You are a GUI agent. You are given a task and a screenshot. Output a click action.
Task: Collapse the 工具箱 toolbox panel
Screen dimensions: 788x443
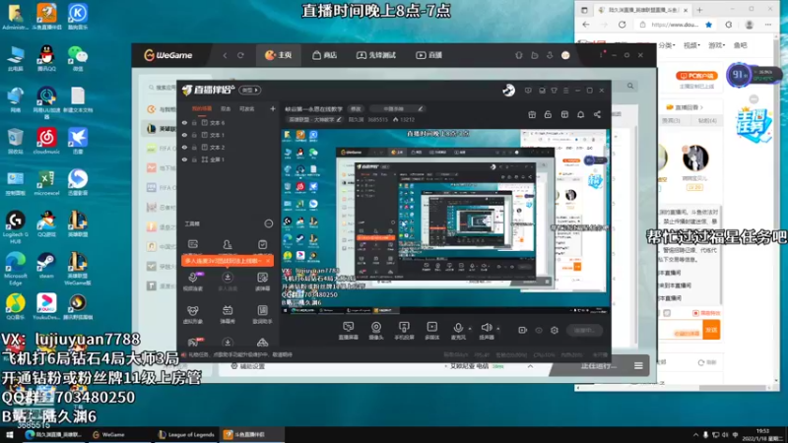point(269,223)
